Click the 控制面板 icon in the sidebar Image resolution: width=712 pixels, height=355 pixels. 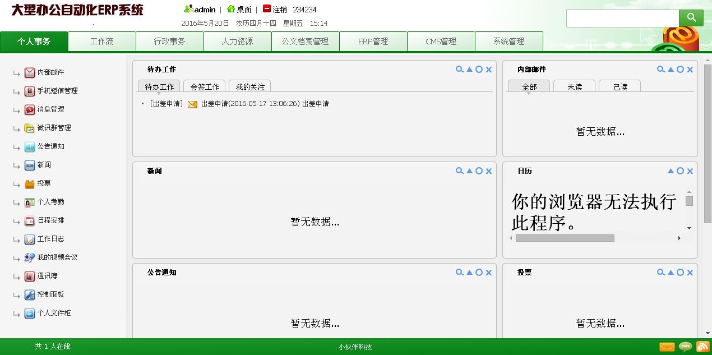point(29,294)
